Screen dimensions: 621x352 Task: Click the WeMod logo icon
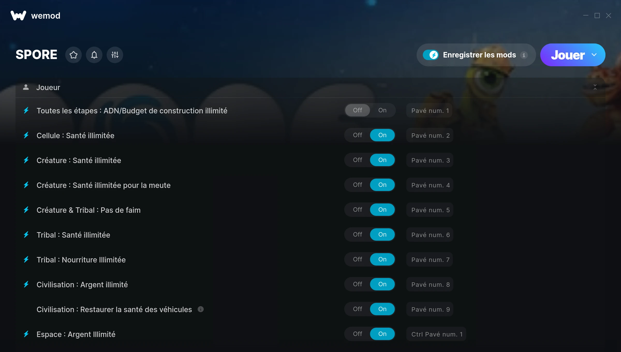(x=18, y=16)
